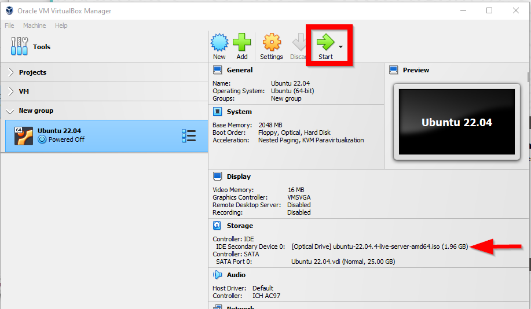Click the optical drive ubuntu-22.04.4 iso entry
This screenshot has width=531, height=309.
(x=380, y=247)
